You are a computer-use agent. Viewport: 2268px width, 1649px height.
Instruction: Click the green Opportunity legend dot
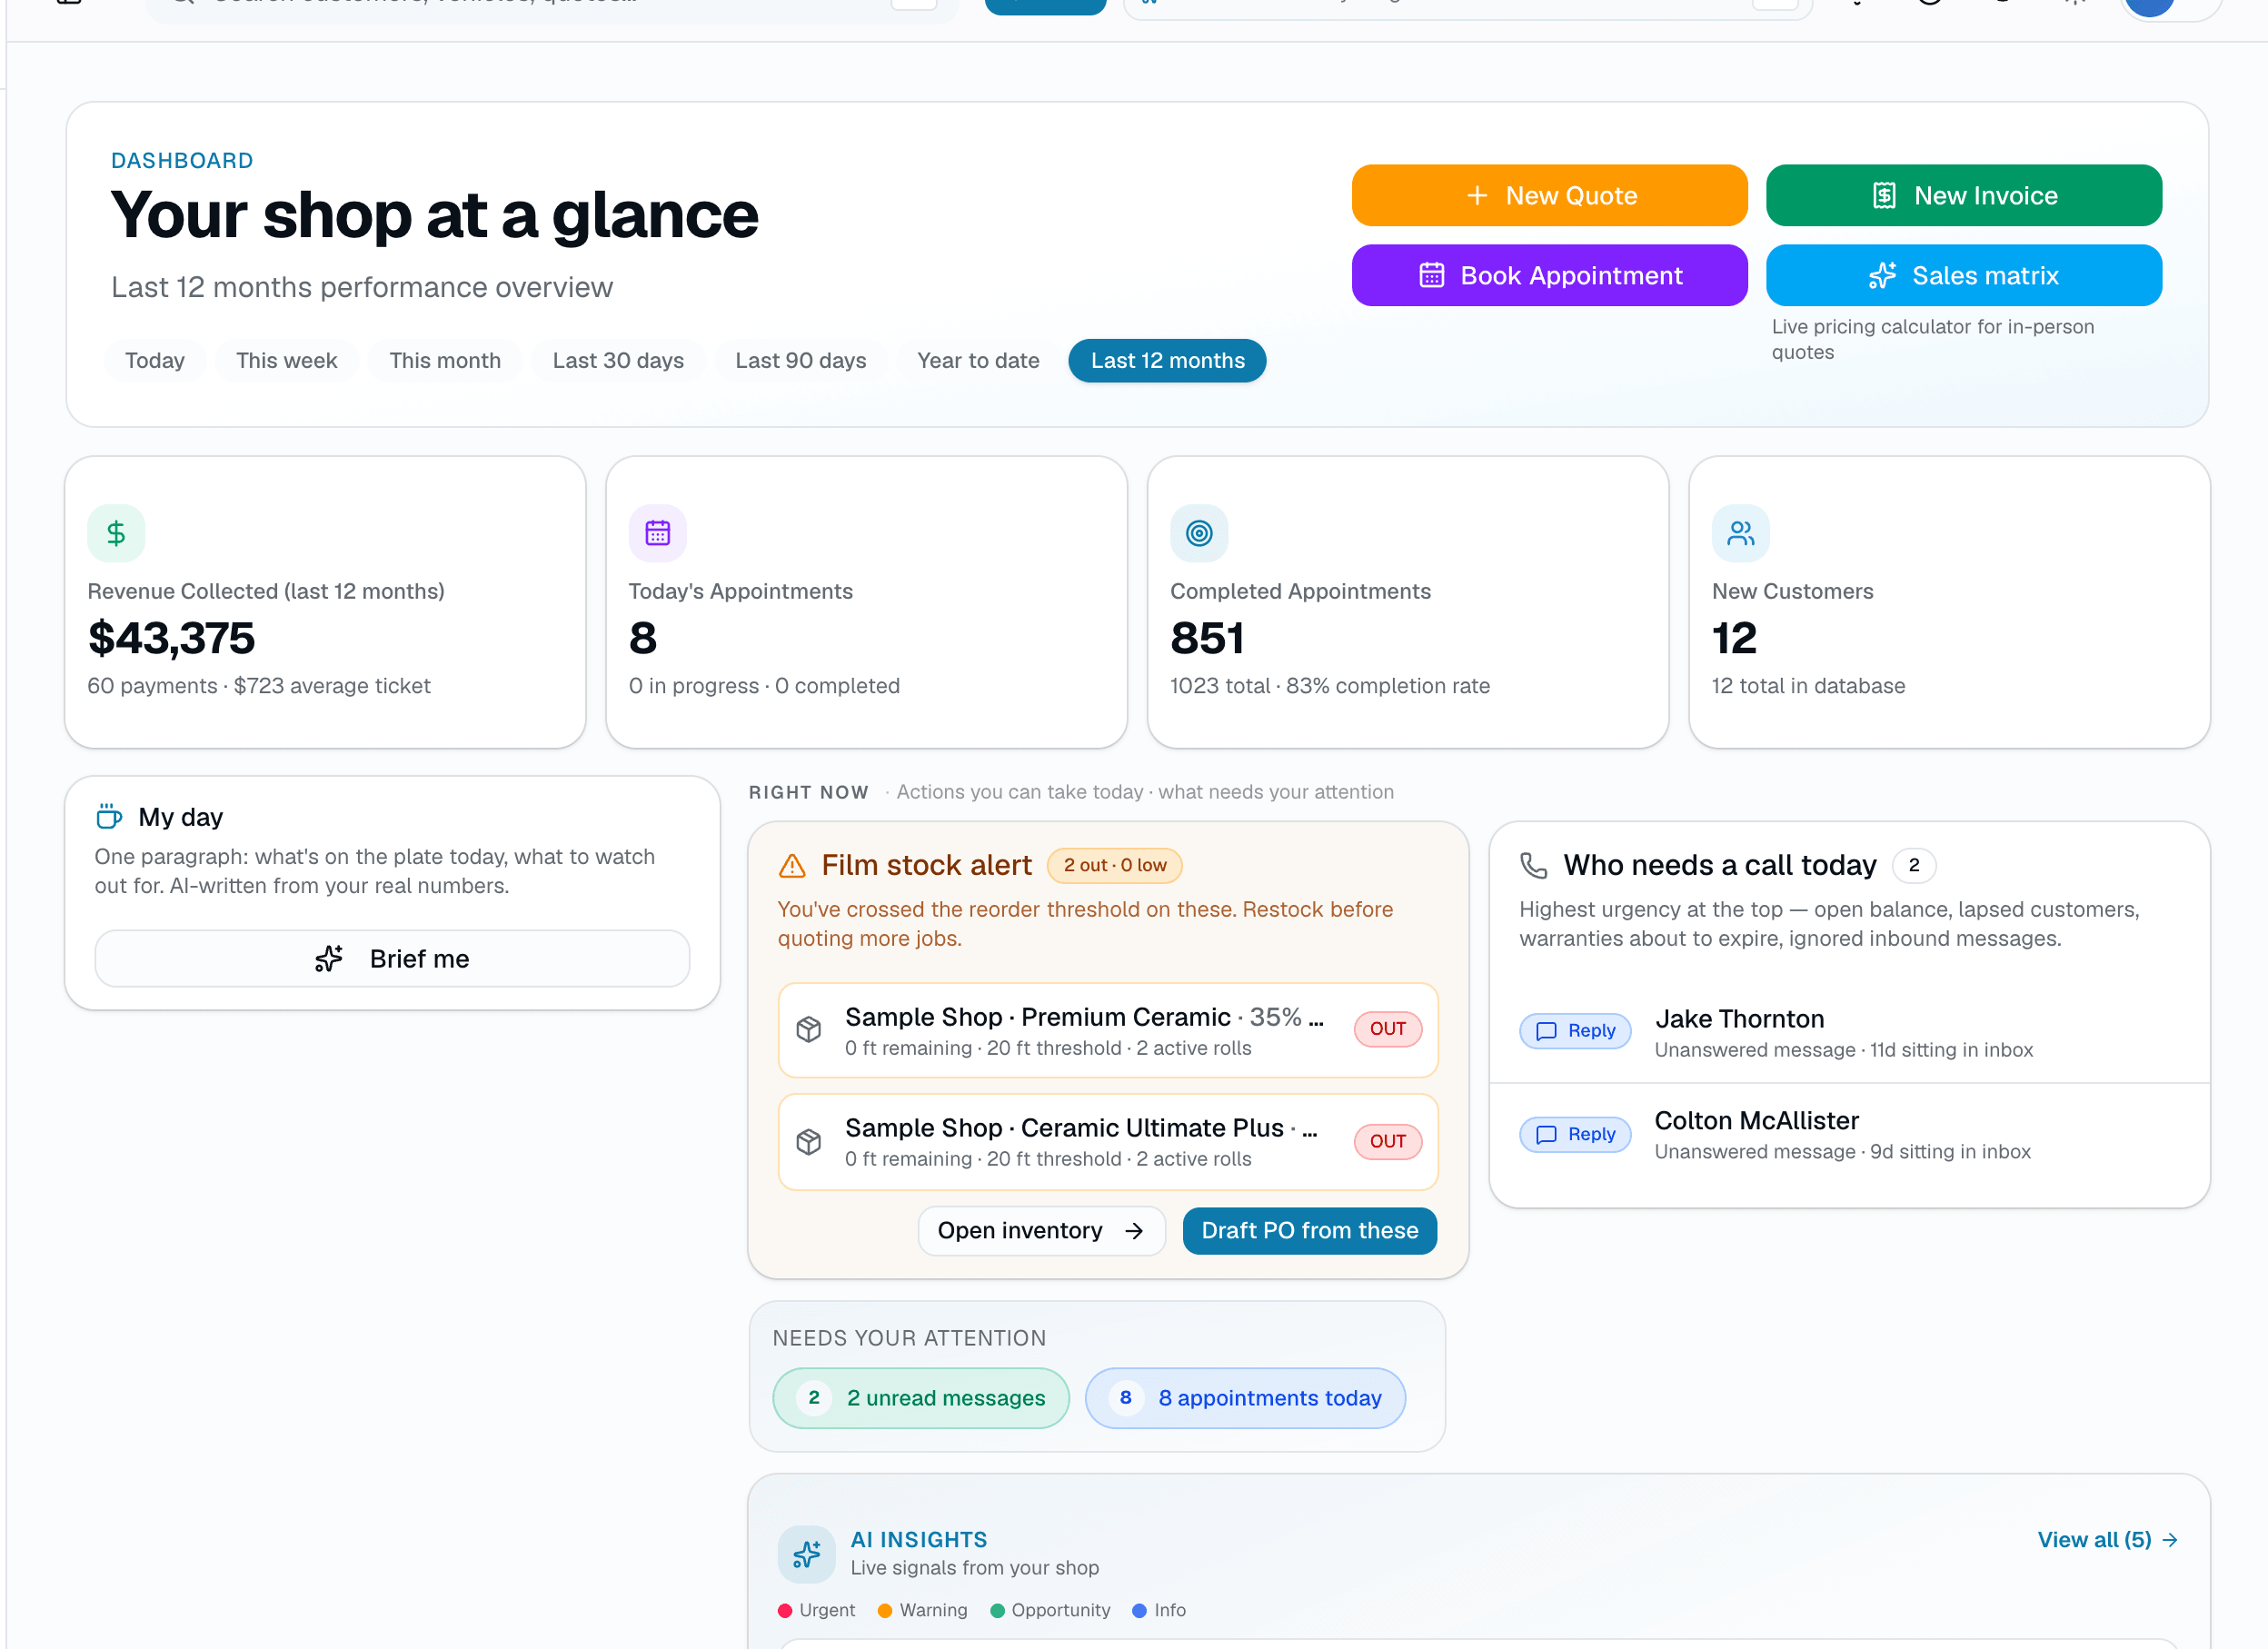997,1611
